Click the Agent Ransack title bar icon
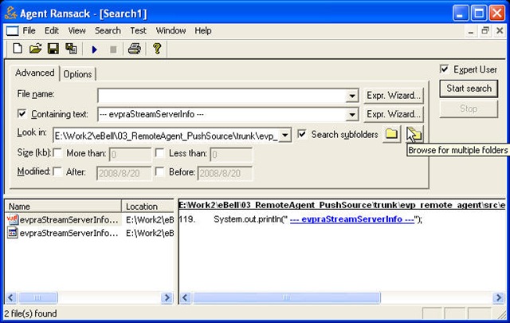Screen dimensions: 510x323 point(10,14)
